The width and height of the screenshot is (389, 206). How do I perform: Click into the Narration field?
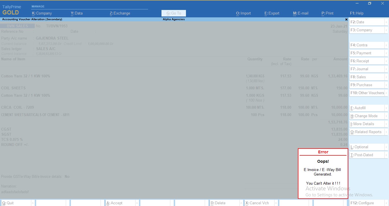(57, 192)
